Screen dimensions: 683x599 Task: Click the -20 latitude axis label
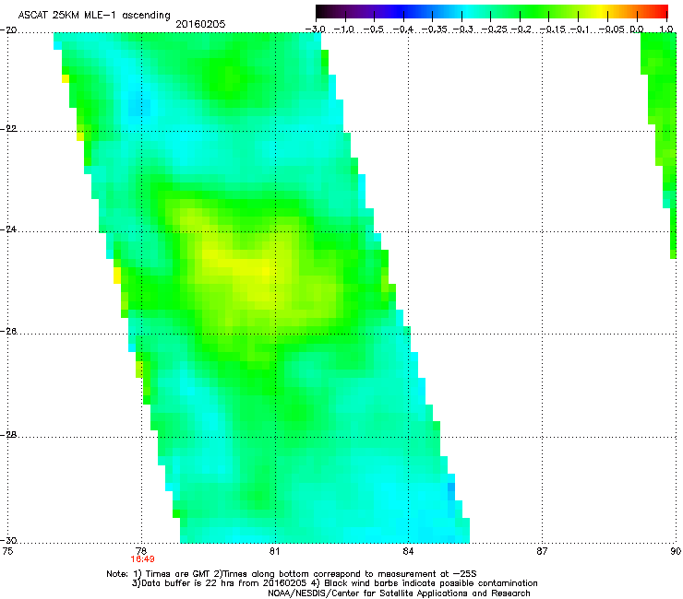8,30
